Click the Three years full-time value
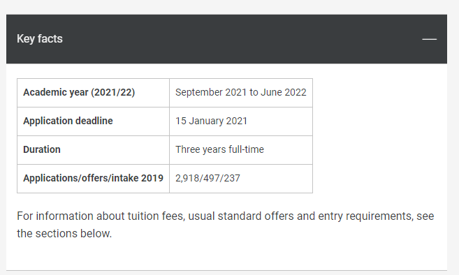Screen dimensions: 459x275 pyautogui.click(x=219, y=149)
